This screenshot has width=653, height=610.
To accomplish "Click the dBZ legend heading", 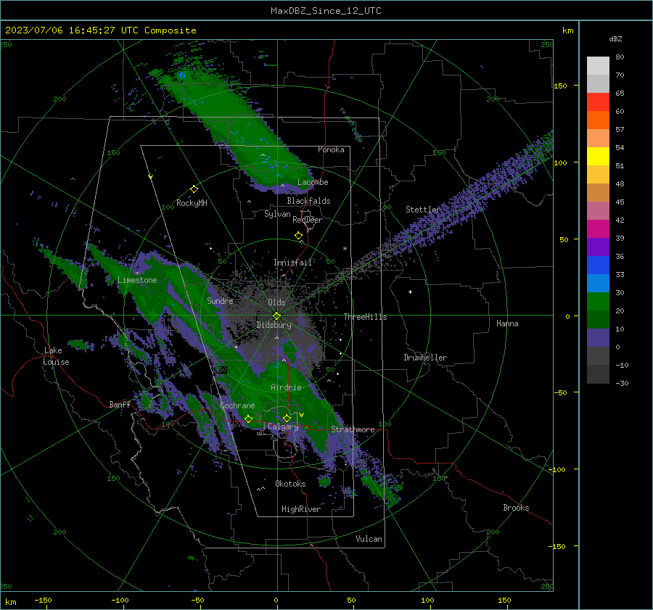I will coord(615,39).
